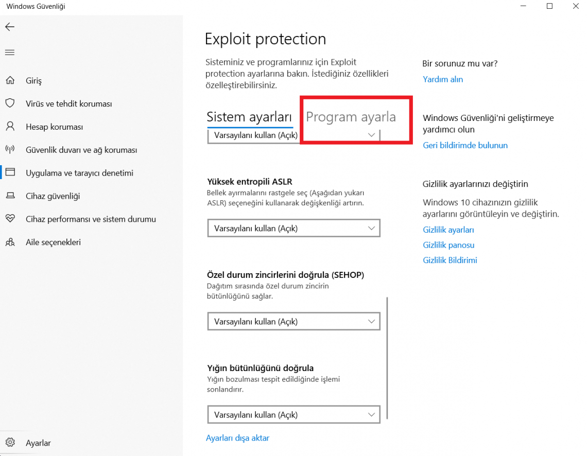Open Cihaz performansı heart icon
587x456 pixels.
(x=10, y=219)
